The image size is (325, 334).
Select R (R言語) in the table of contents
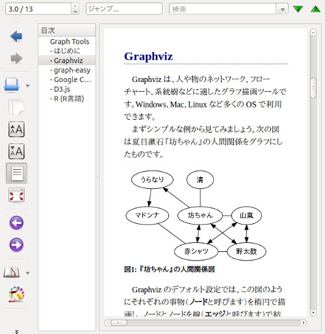click(x=67, y=98)
